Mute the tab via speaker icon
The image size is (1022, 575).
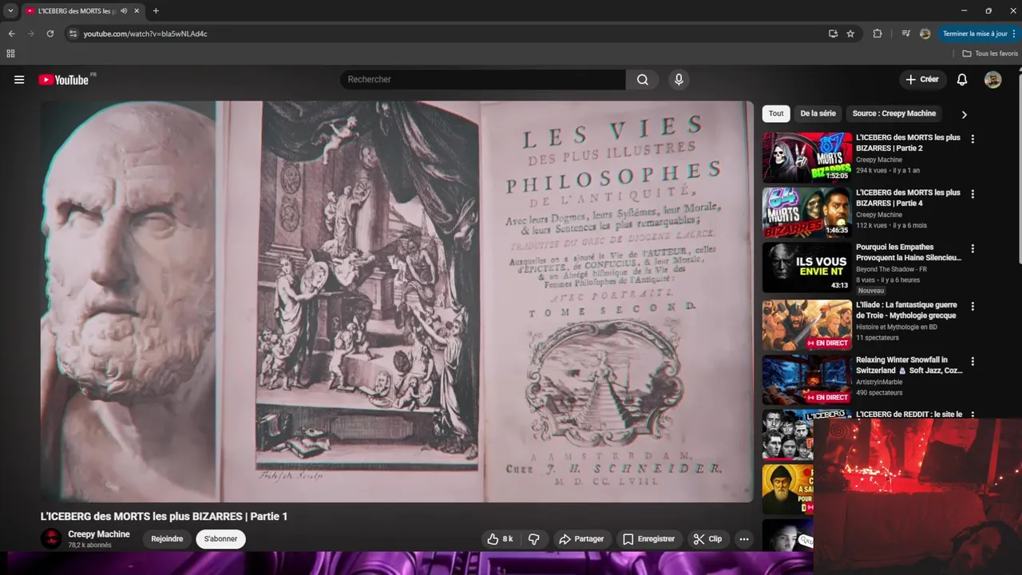[124, 11]
